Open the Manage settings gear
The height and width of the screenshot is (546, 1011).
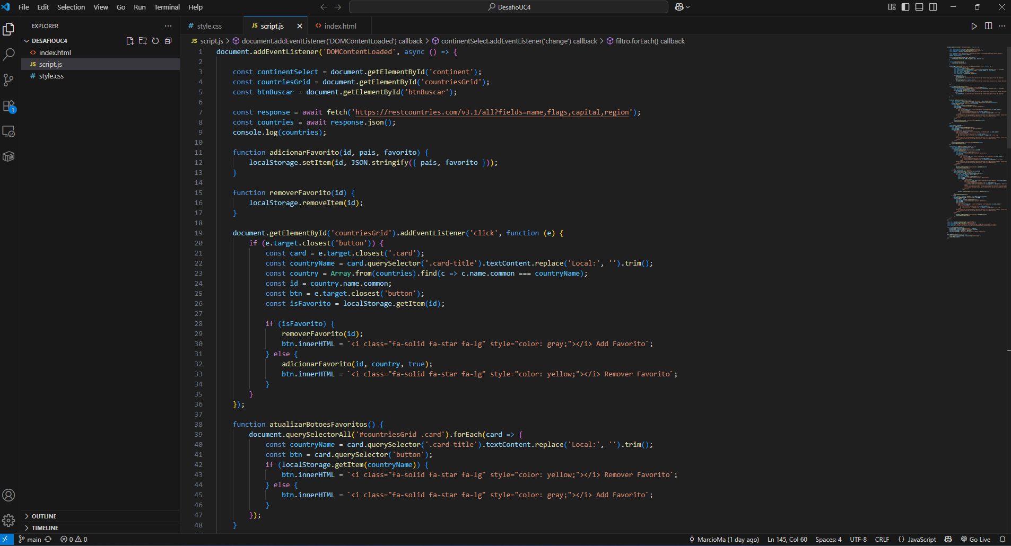click(9, 521)
